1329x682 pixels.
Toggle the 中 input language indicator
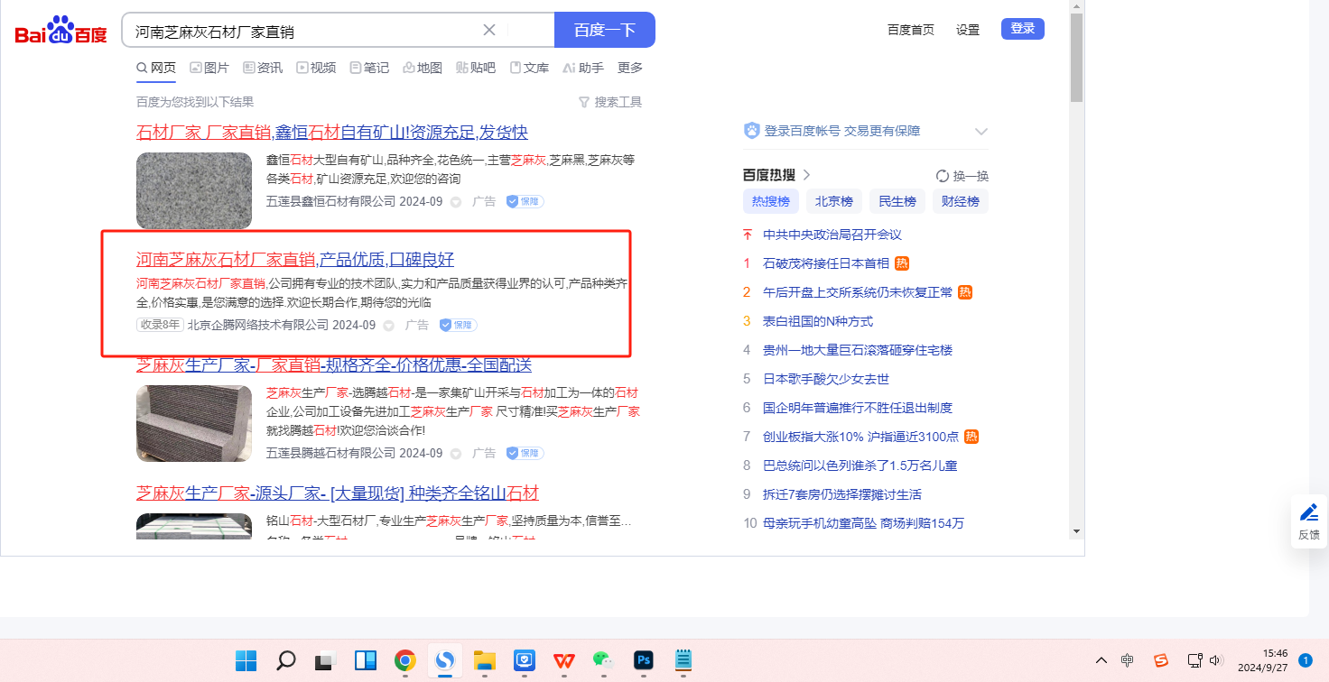pyautogui.click(x=1128, y=660)
